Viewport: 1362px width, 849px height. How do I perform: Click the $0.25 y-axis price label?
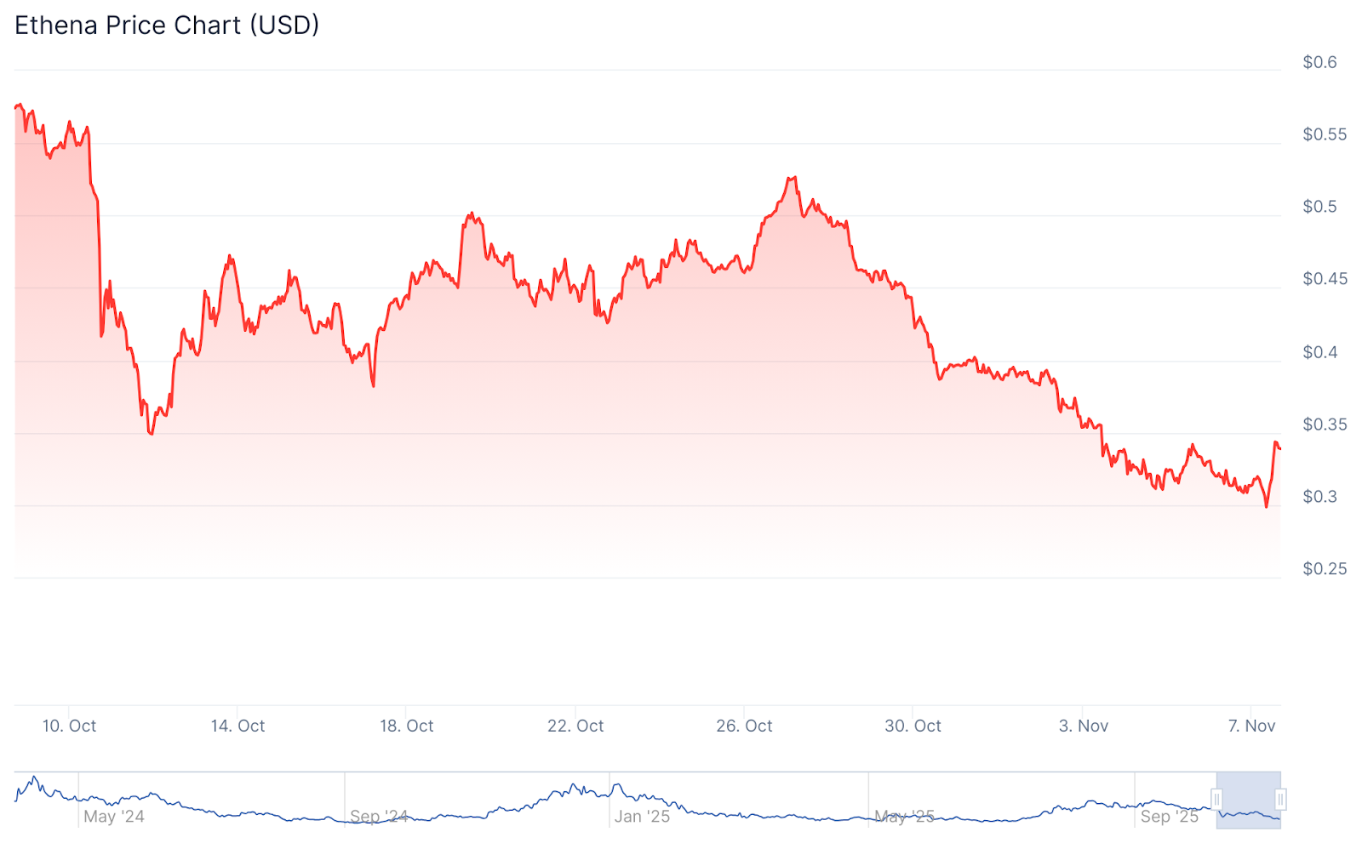point(1325,569)
